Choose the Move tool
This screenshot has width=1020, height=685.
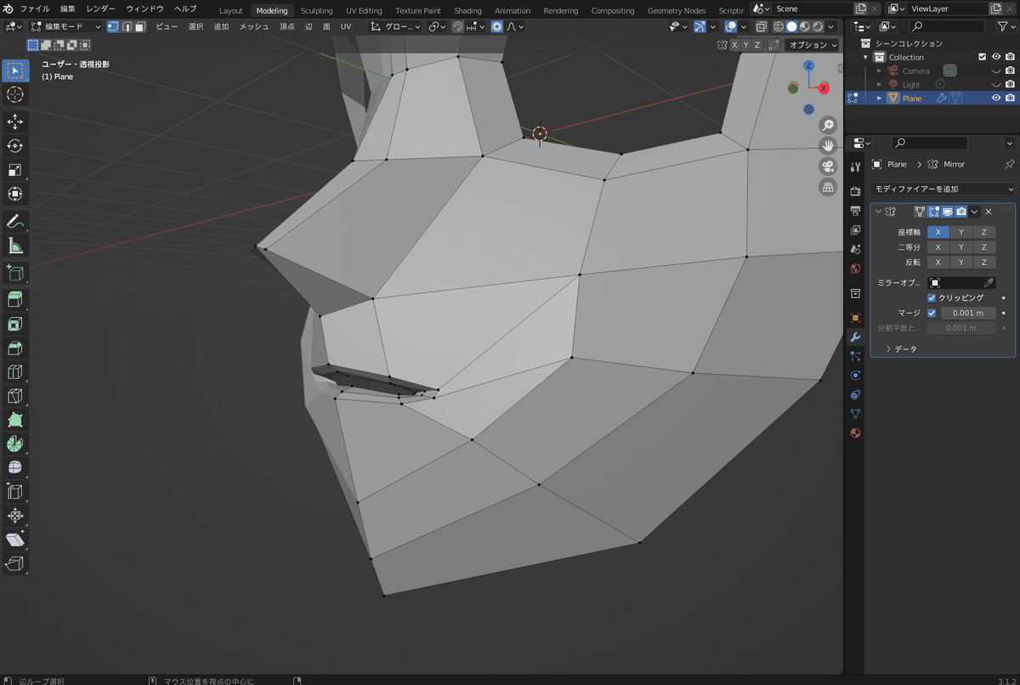(x=15, y=122)
